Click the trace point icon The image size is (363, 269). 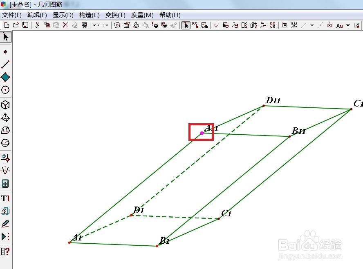point(155,25)
